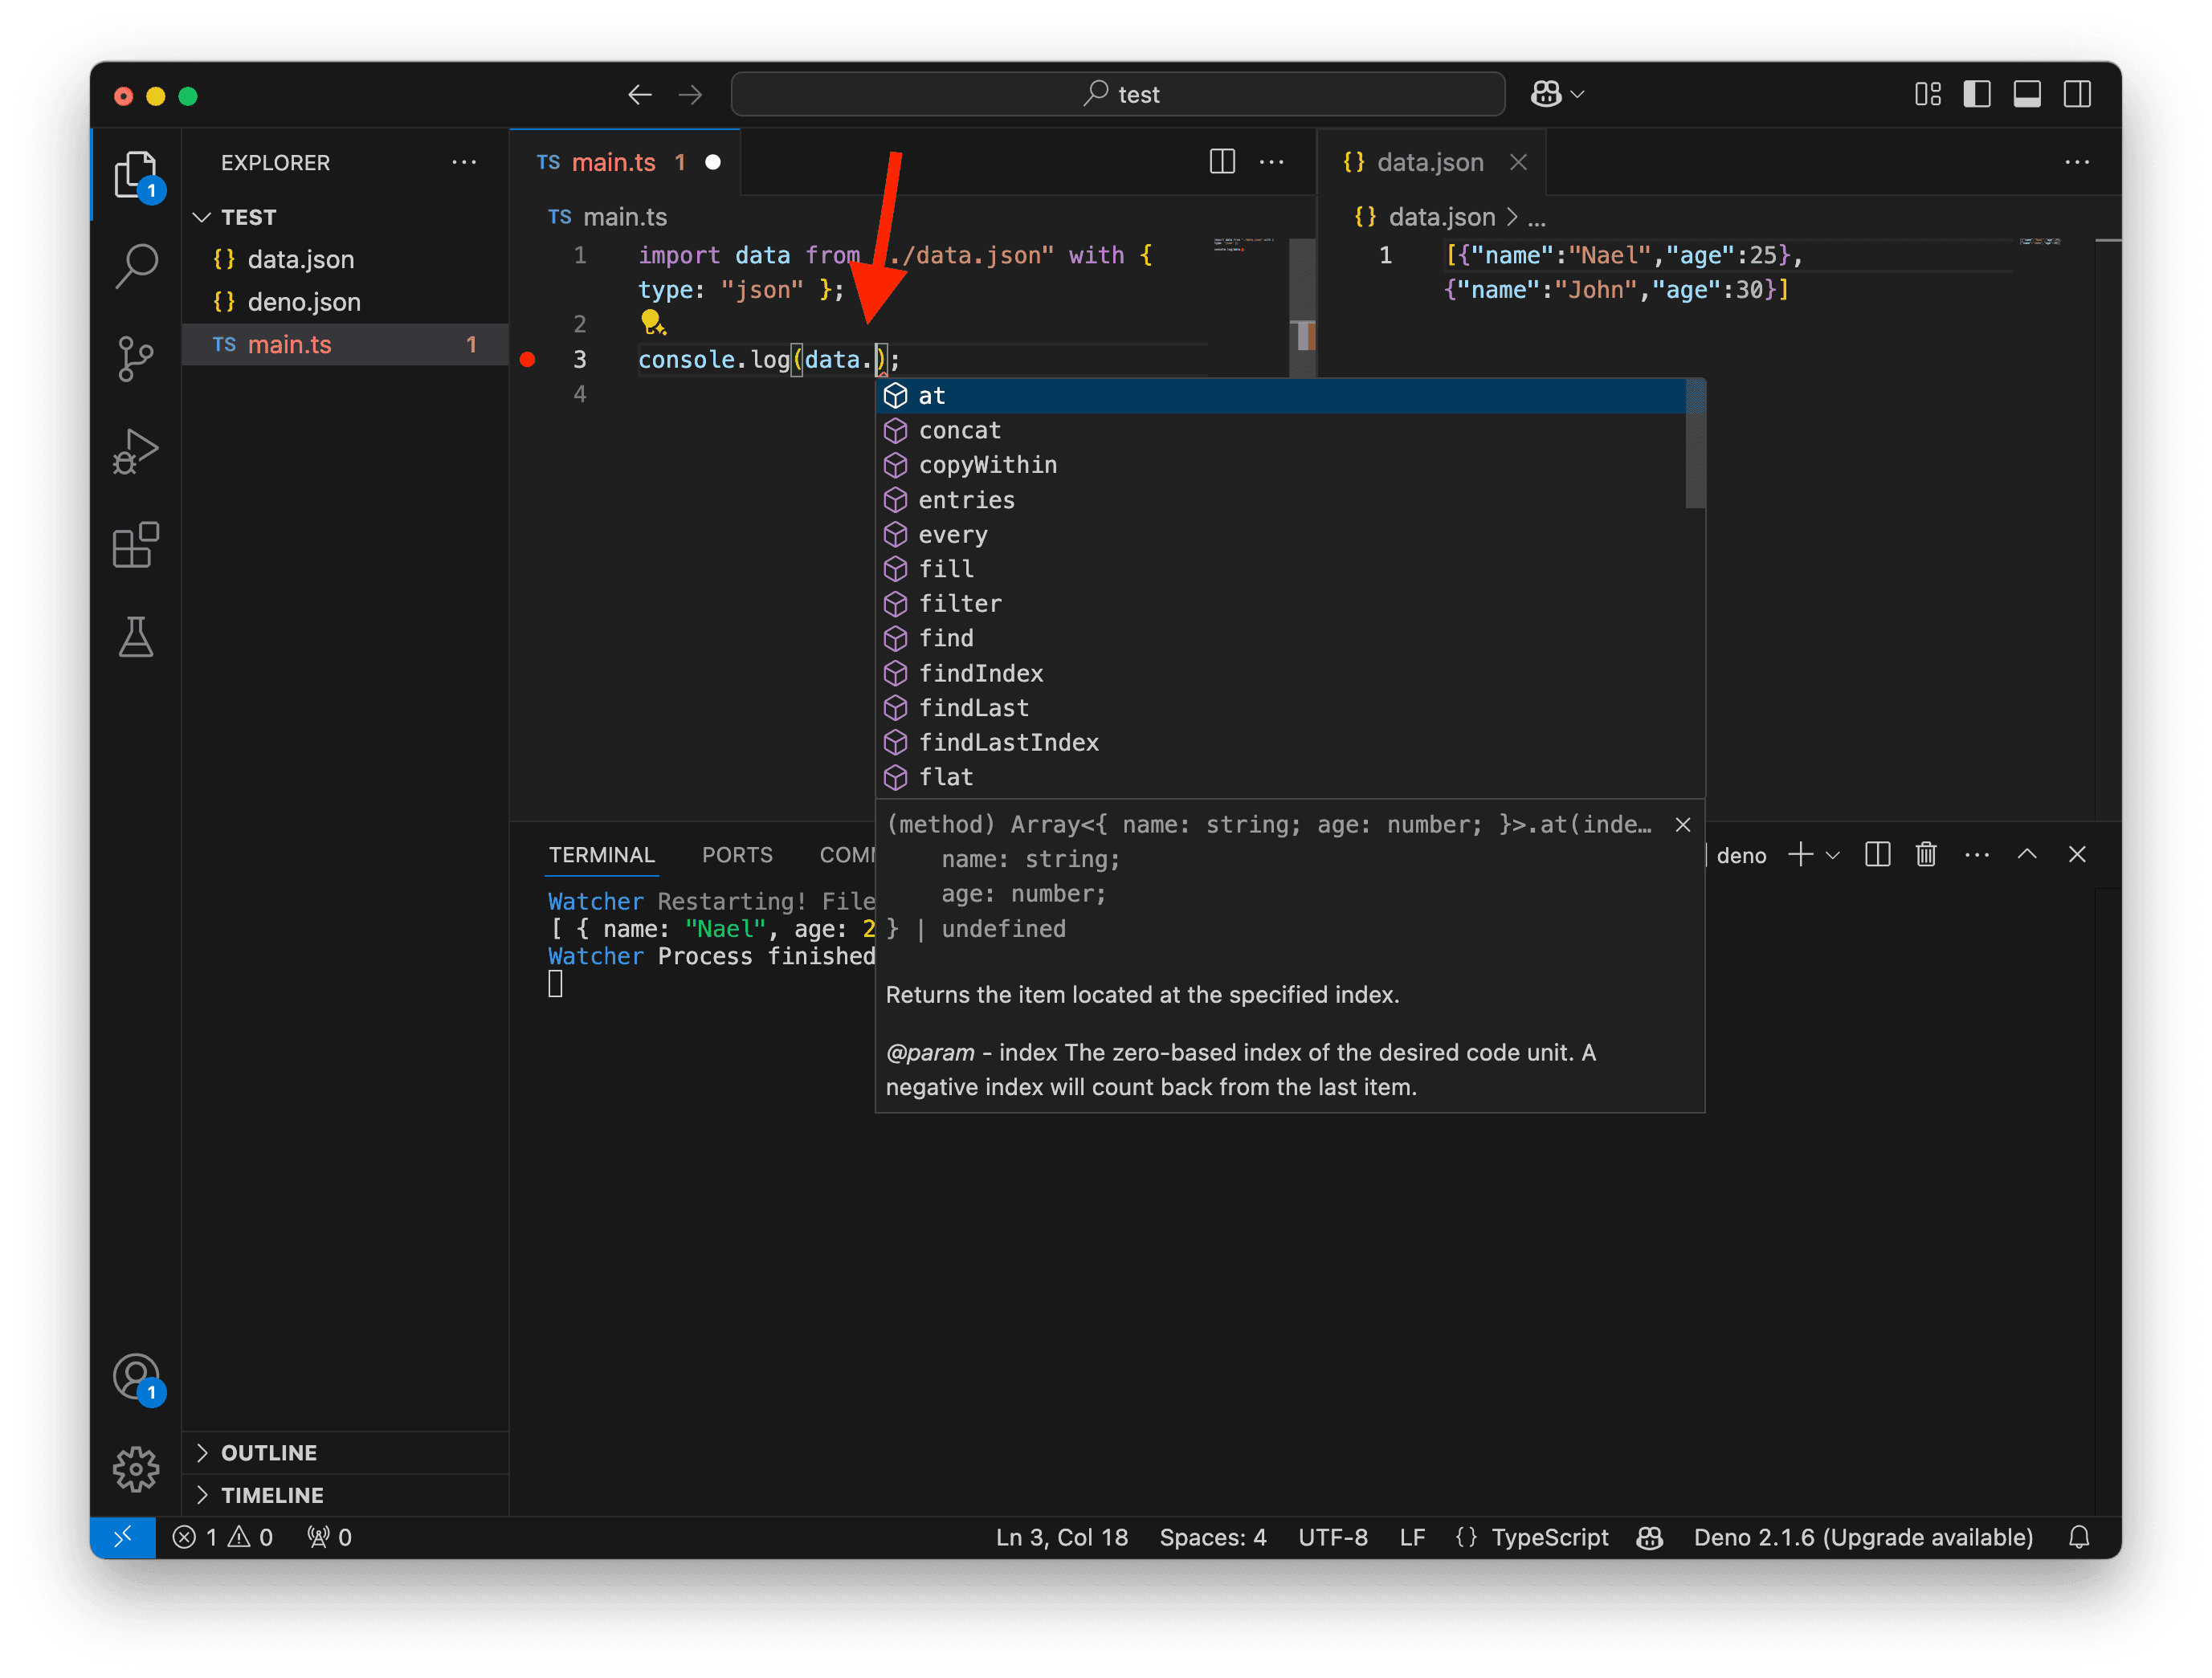Image resolution: width=2212 pixels, height=1678 pixels.
Task: Select the highlighted 'at' suggestion
Action: tap(1282, 396)
